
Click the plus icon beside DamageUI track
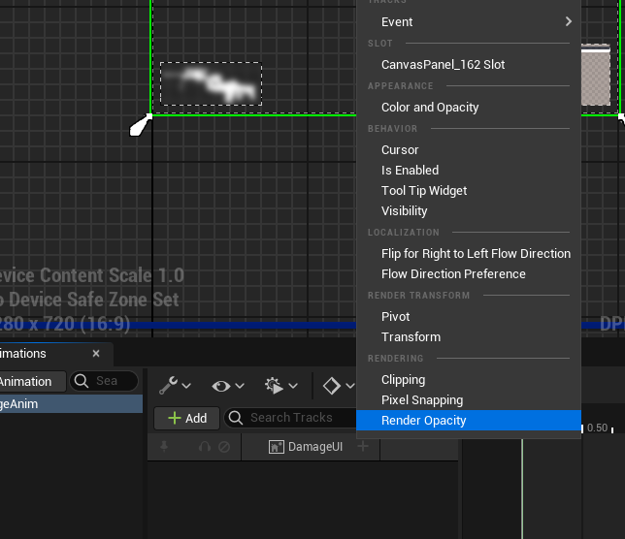(x=363, y=446)
